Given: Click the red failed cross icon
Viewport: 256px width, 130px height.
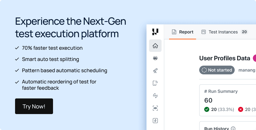Looking at the screenshot, I should click(x=241, y=109).
